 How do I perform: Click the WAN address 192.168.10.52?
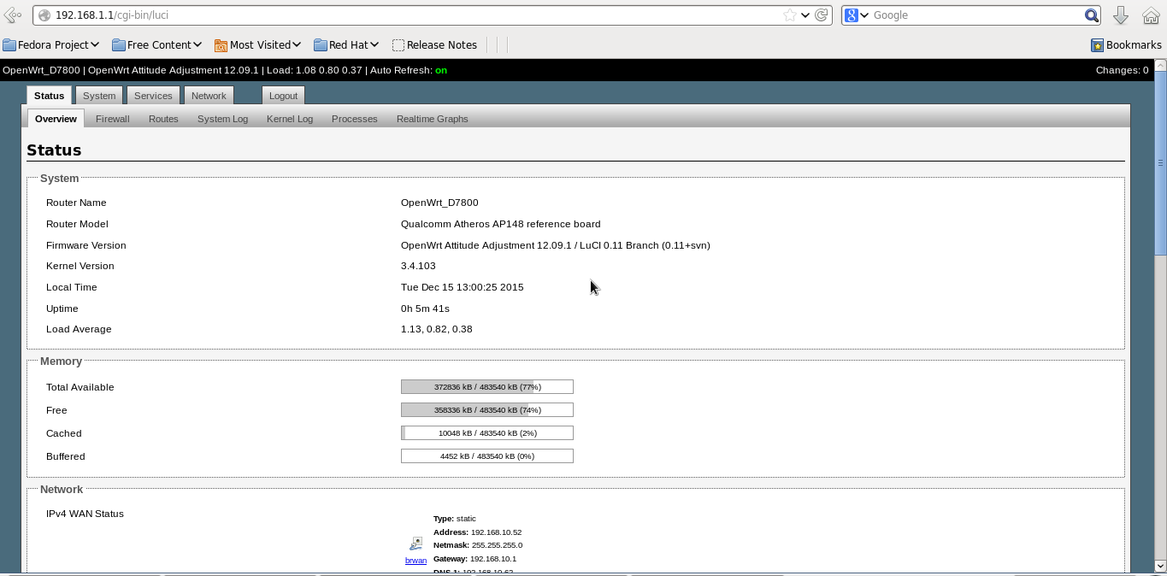[496, 532]
